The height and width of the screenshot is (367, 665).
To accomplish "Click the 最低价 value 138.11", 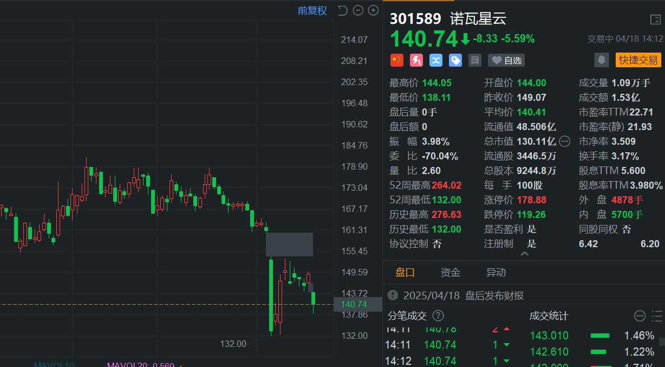I will tap(436, 97).
